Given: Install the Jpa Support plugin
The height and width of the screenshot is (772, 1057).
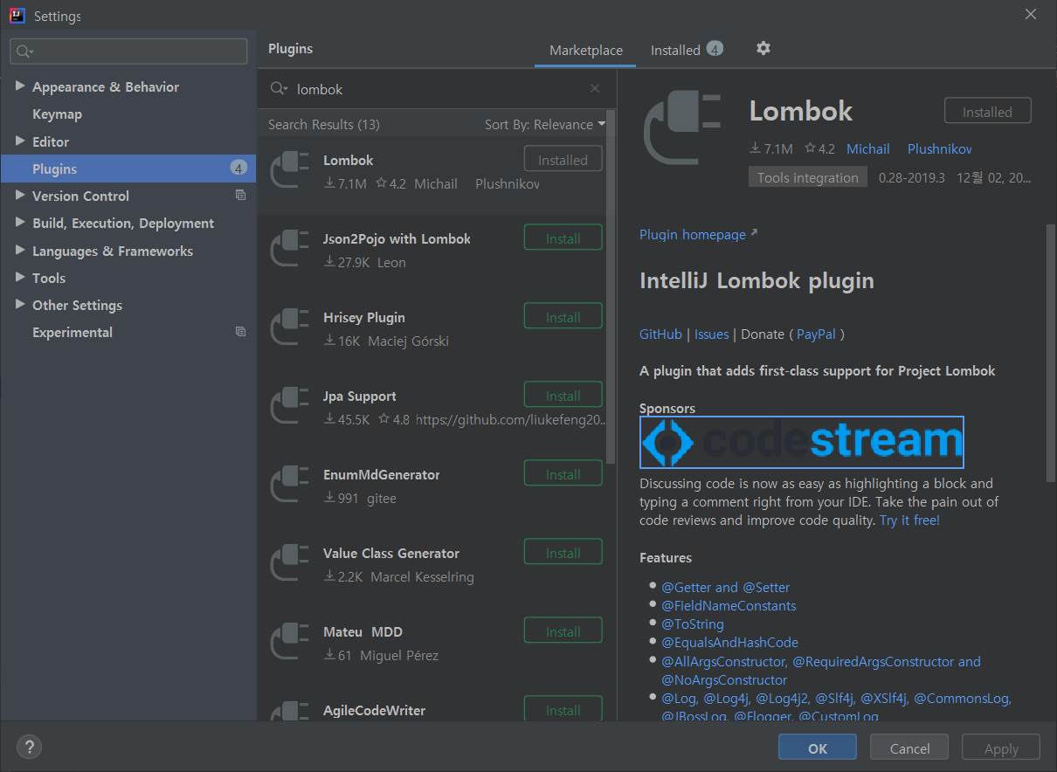Looking at the screenshot, I should coord(563,396).
